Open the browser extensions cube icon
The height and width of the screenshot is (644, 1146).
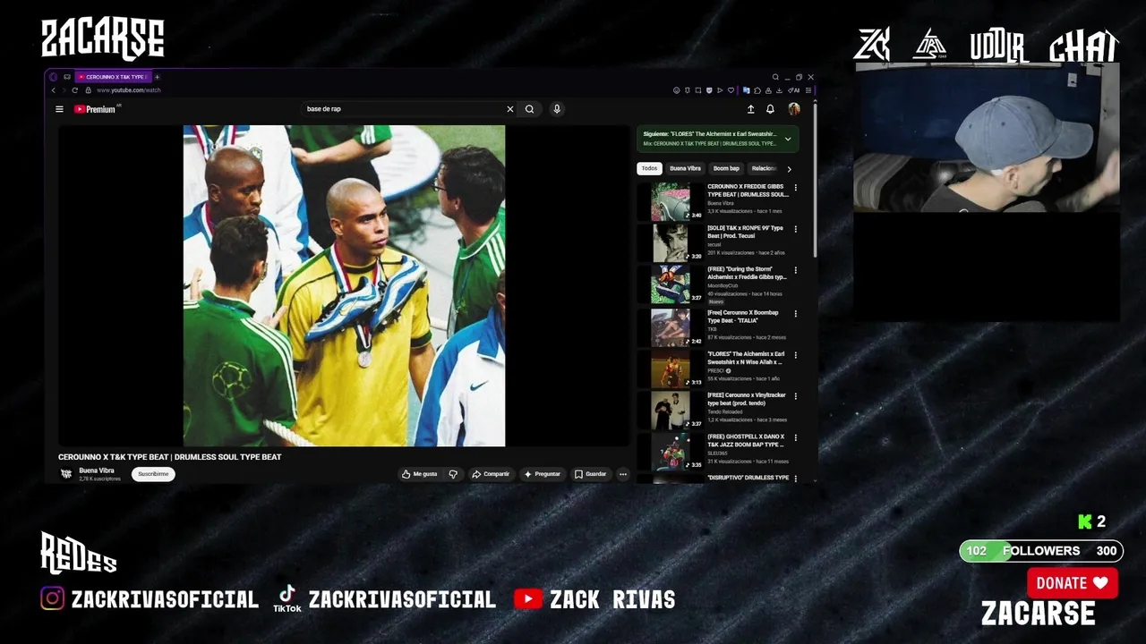757,90
